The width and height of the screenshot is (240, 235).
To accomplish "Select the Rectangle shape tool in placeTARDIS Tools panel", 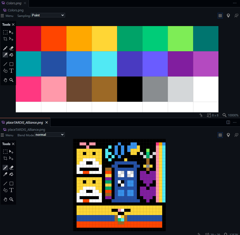I will pos(11,184).
